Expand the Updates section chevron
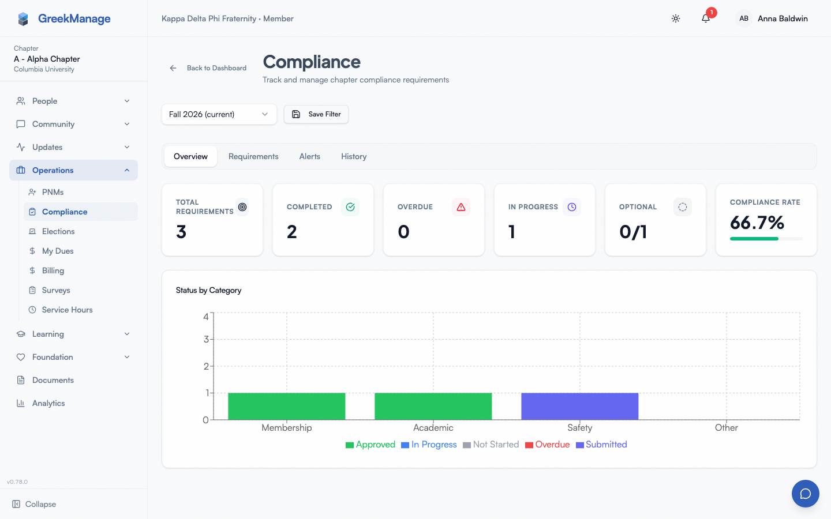The image size is (831, 519). (127, 147)
